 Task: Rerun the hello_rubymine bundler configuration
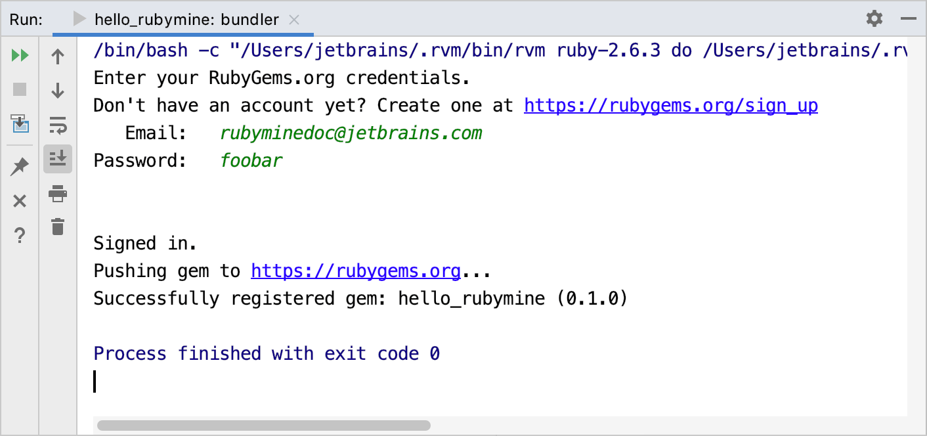coord(20,55)
